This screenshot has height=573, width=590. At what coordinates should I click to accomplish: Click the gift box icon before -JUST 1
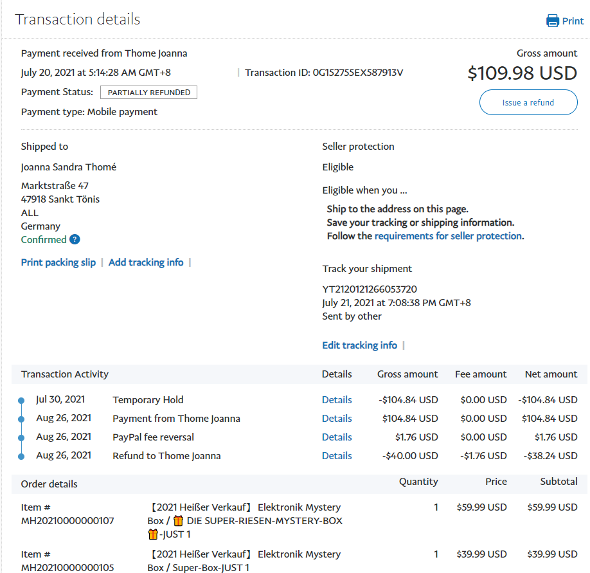(x=152, y=534)
